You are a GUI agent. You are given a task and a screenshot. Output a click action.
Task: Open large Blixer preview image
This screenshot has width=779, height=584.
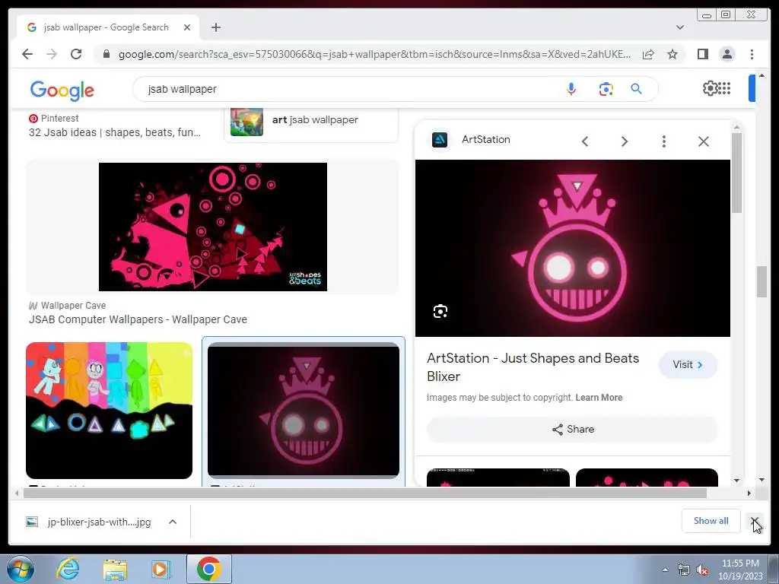coord(573,248)
